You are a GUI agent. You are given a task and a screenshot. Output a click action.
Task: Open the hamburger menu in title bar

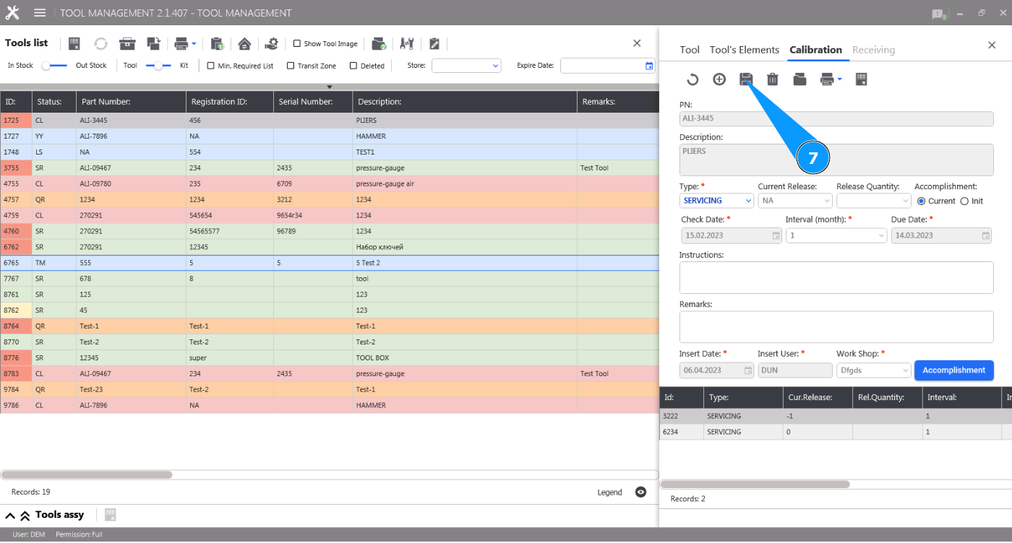[x=40, y=13]
